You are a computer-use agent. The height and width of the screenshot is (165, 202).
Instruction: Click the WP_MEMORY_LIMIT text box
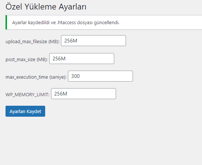[x=83, y=94]
